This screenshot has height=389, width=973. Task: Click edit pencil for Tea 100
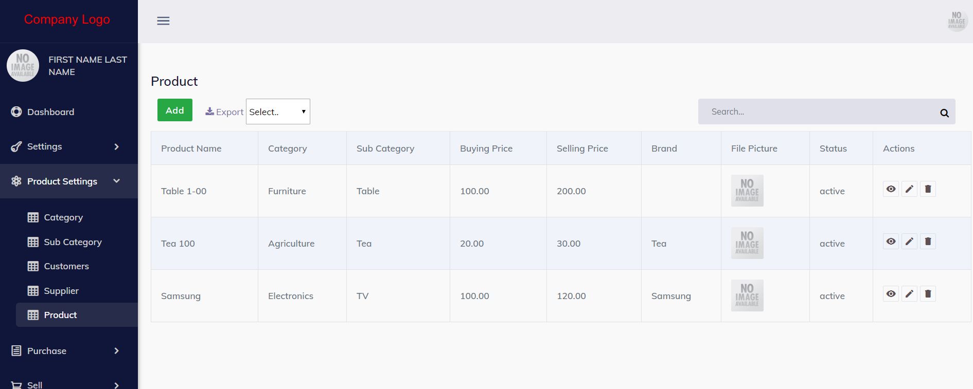(x=909, y=242)
